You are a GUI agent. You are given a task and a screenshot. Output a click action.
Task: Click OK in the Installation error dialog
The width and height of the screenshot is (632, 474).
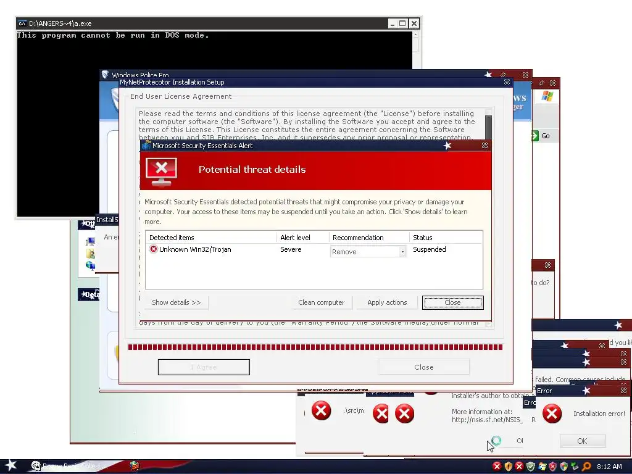(582, 441)
